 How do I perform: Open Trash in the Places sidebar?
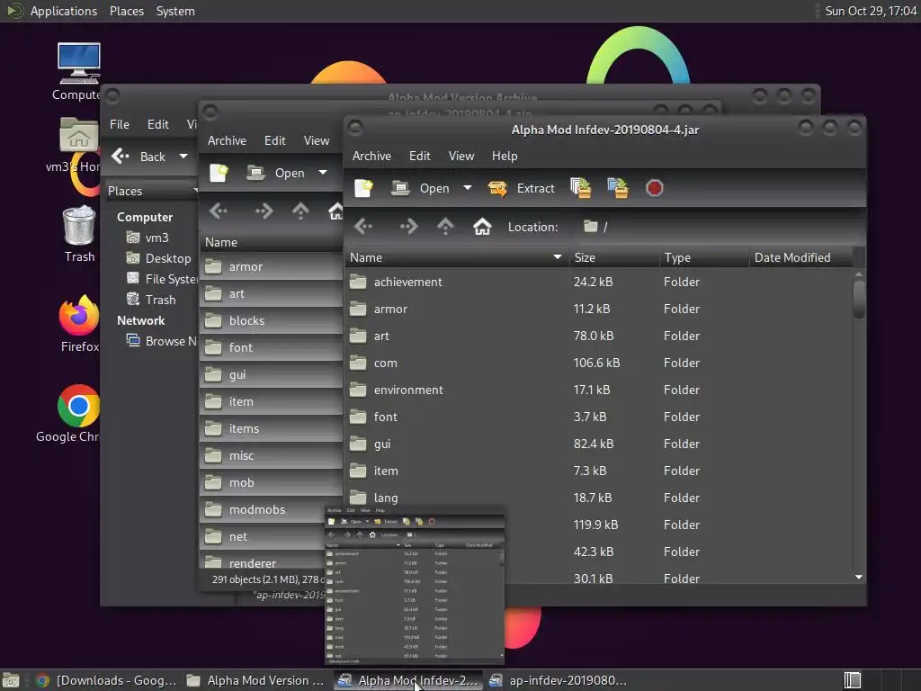151,300
